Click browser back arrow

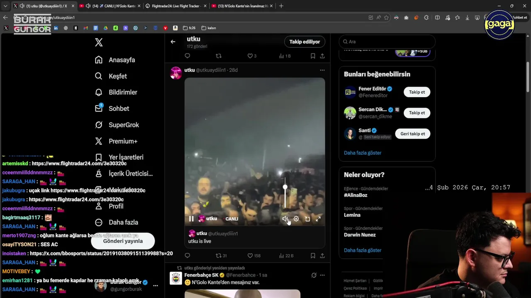(5, 17)
